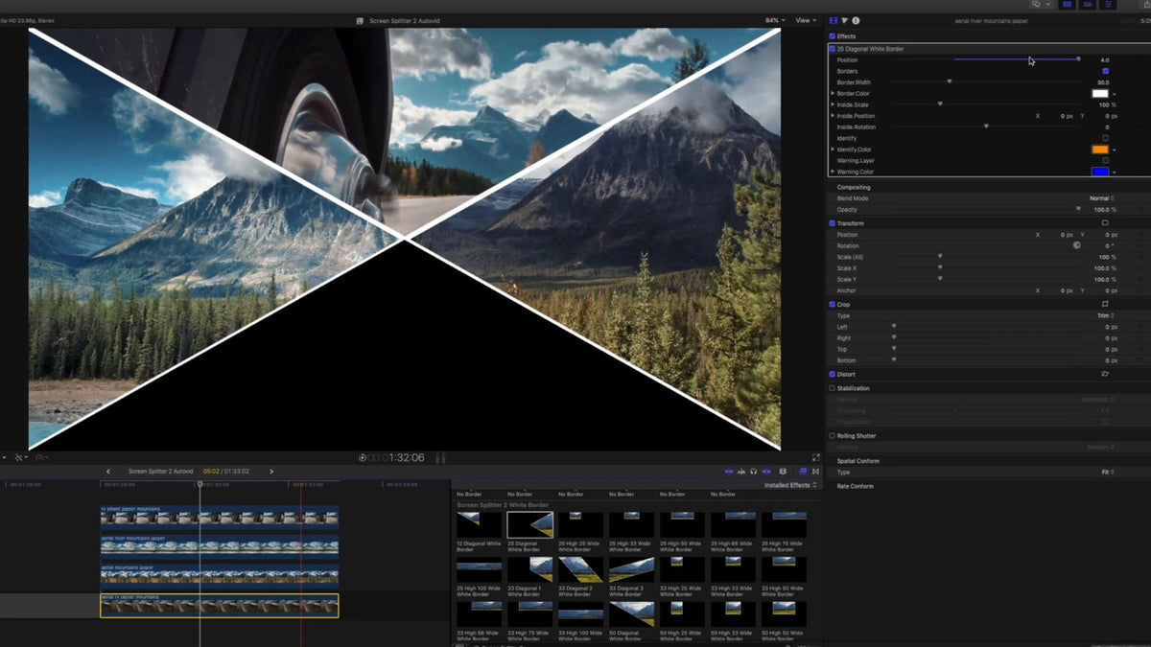Click the white Border.Color swatch
The height and width of the screenshot is (647, 1151).
point(1100,94)
